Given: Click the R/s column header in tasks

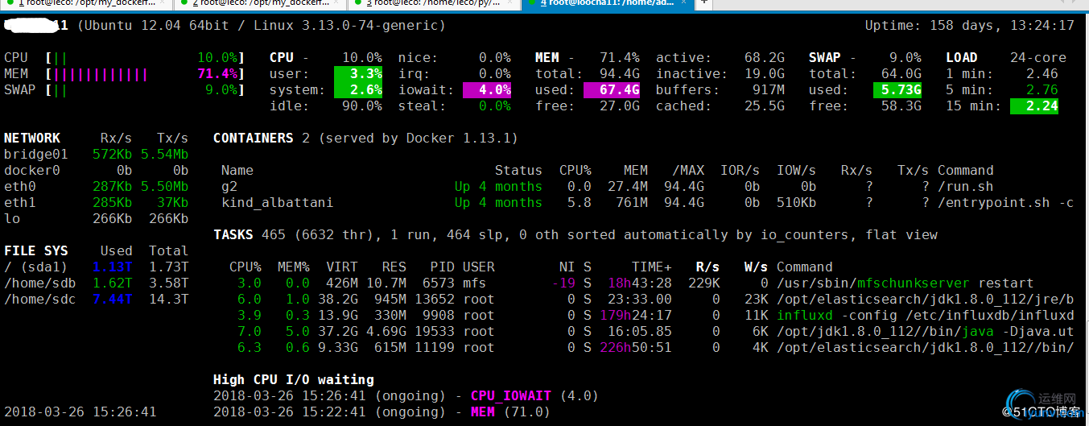Looking at the screenshot, I should tap(708, 267).
